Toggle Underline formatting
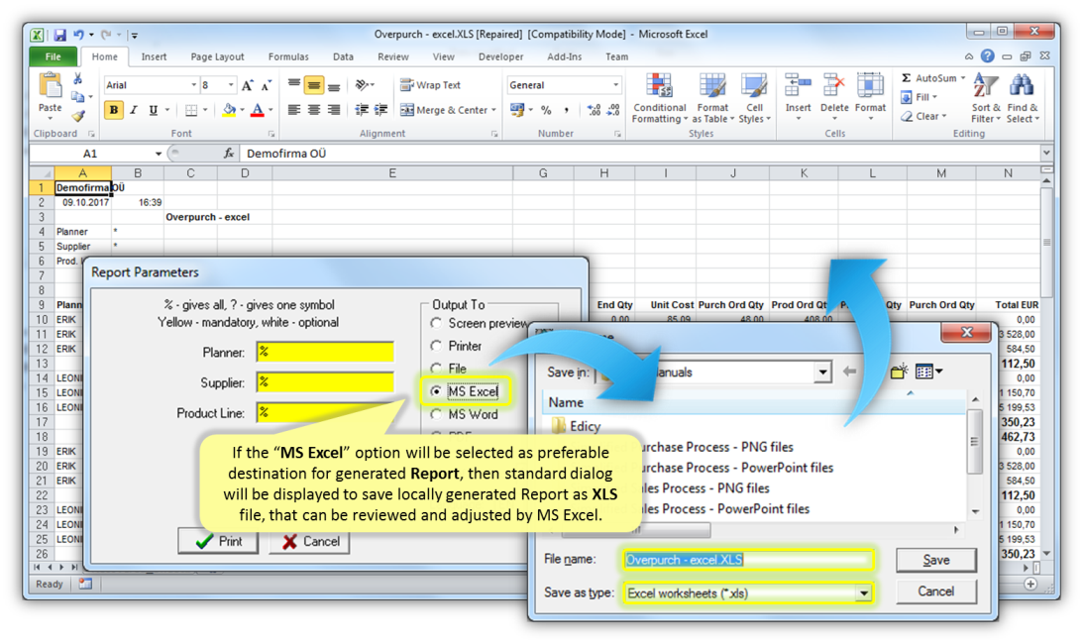The height and width of the screenshot is (644, 1083). click(153, 110)
